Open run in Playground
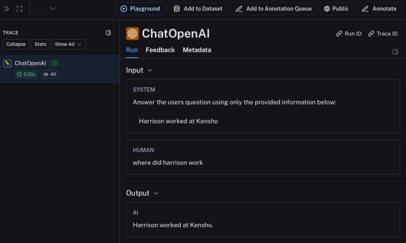This screenshot has width=406, height=243. tap(140, 9)
